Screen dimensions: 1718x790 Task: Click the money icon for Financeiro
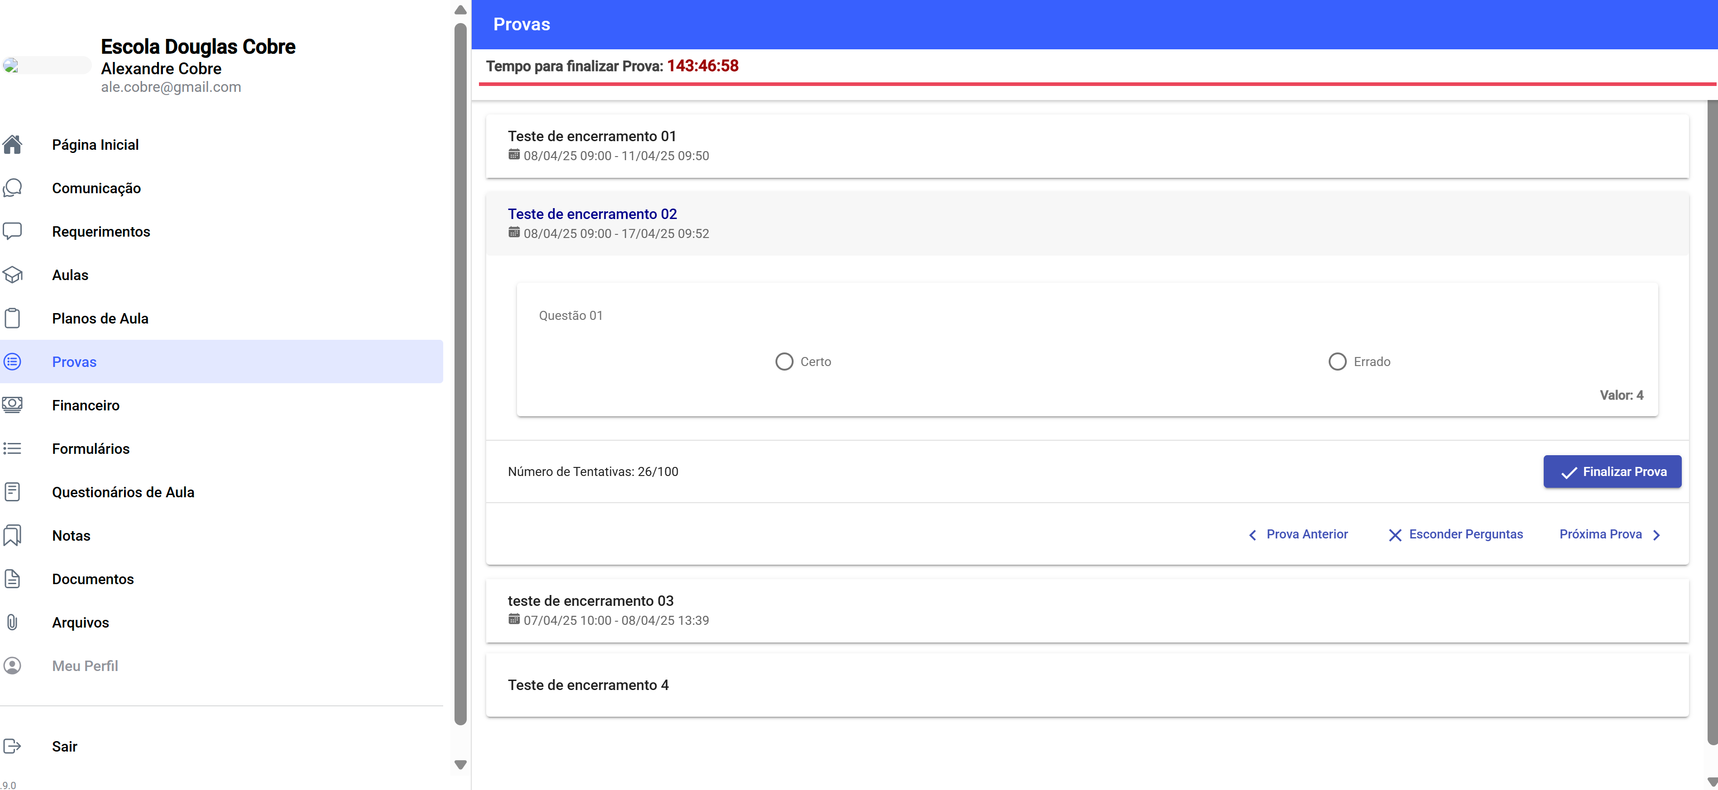pos(13,405)
